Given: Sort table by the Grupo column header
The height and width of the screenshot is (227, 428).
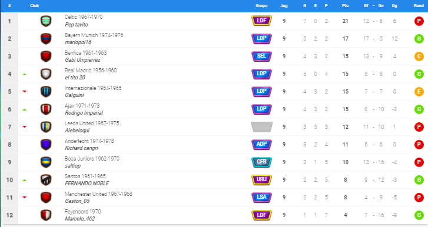Looking at the screenshot, I should pos(261,5).
